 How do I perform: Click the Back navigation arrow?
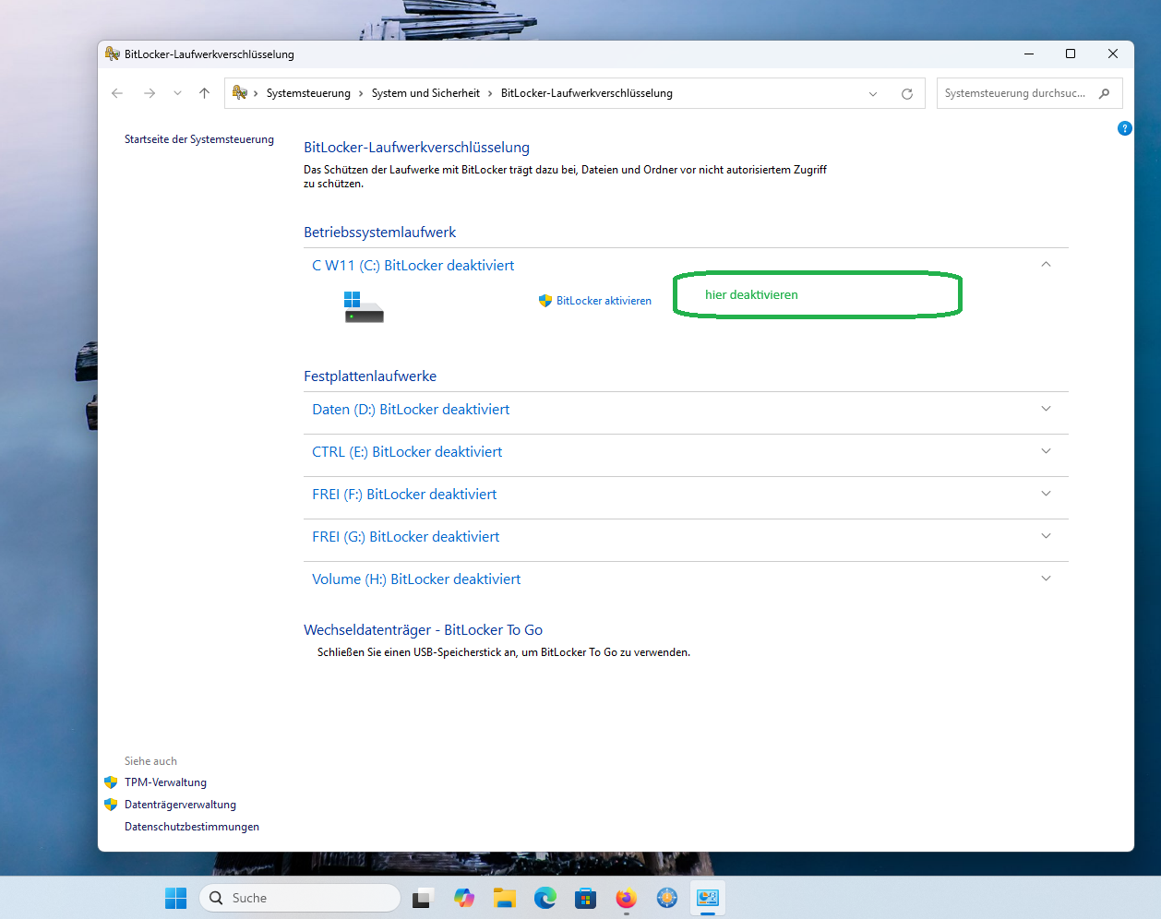(117, 93)
